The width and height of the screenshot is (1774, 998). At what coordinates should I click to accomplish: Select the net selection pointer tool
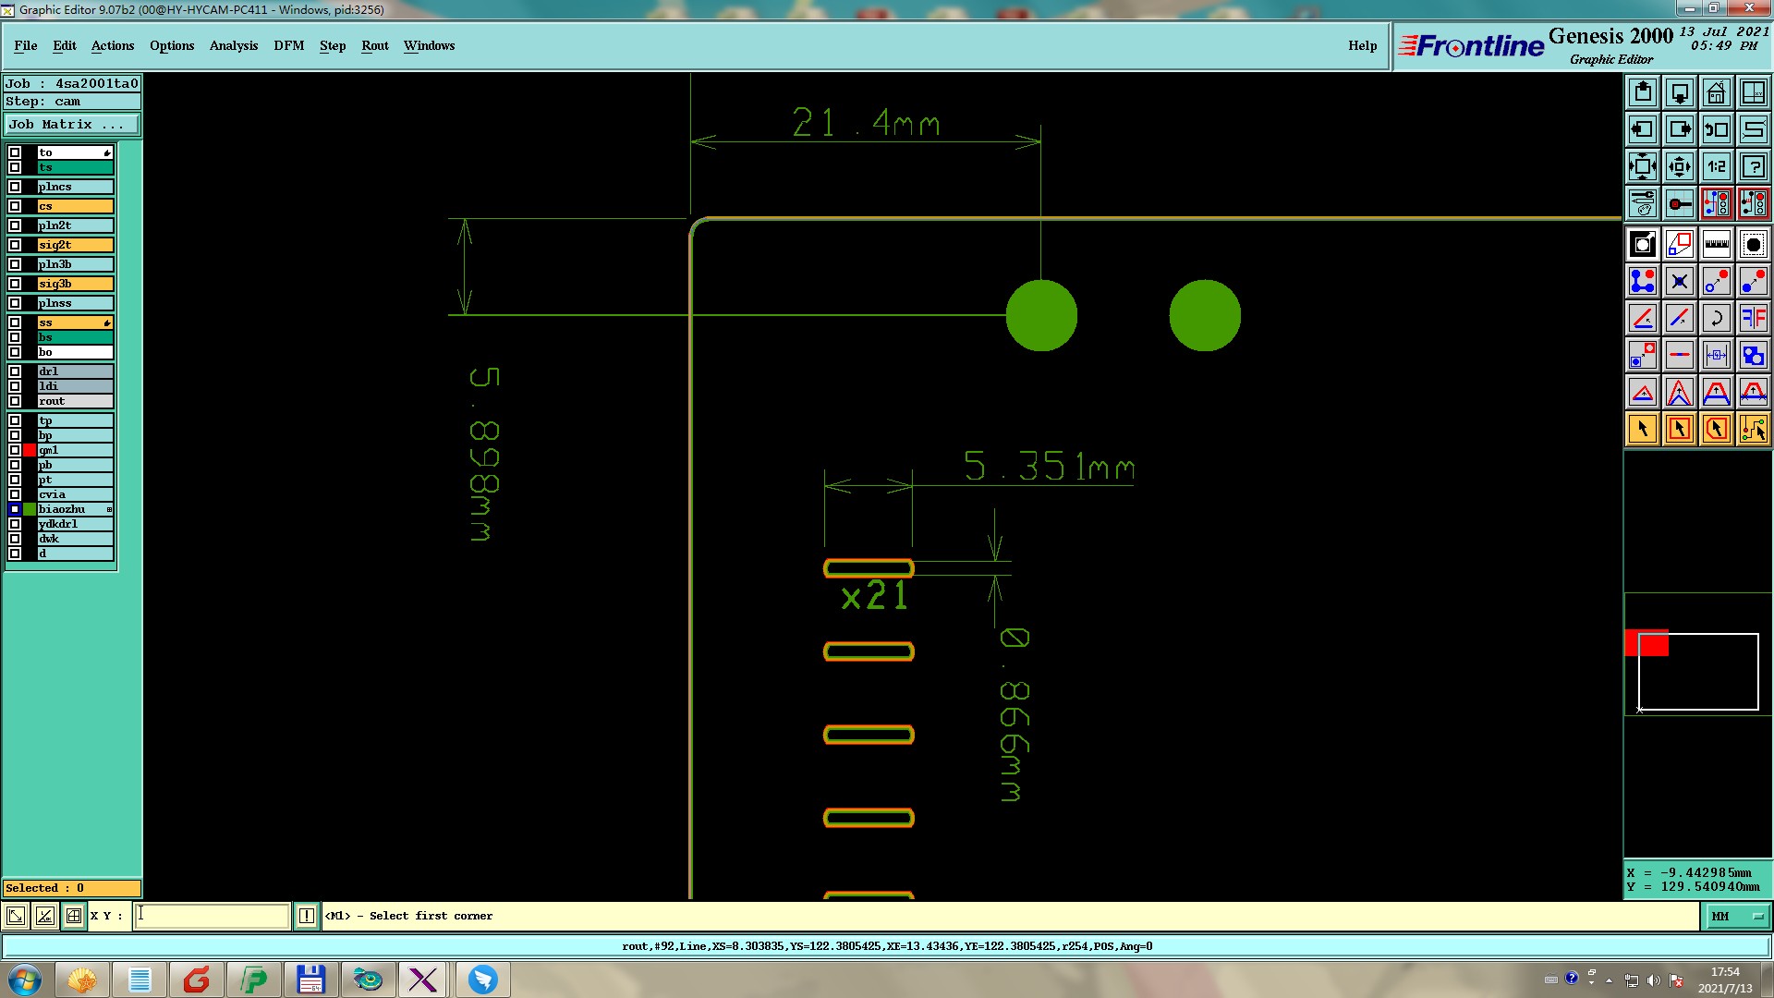[x=1753, y=429]
